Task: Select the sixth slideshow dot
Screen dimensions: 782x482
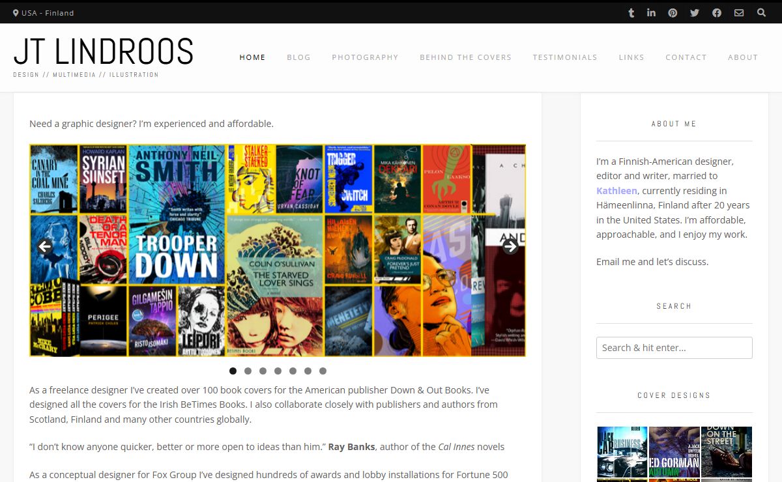Action: point(308,371)
